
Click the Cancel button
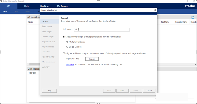click(149, 91)
